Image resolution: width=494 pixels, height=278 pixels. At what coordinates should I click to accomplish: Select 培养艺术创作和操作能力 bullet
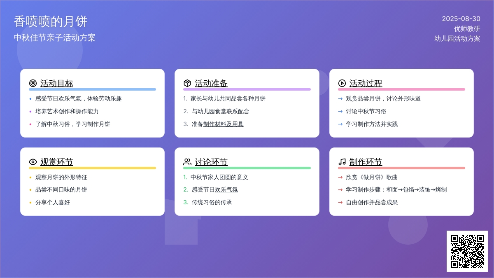point(67,112)
